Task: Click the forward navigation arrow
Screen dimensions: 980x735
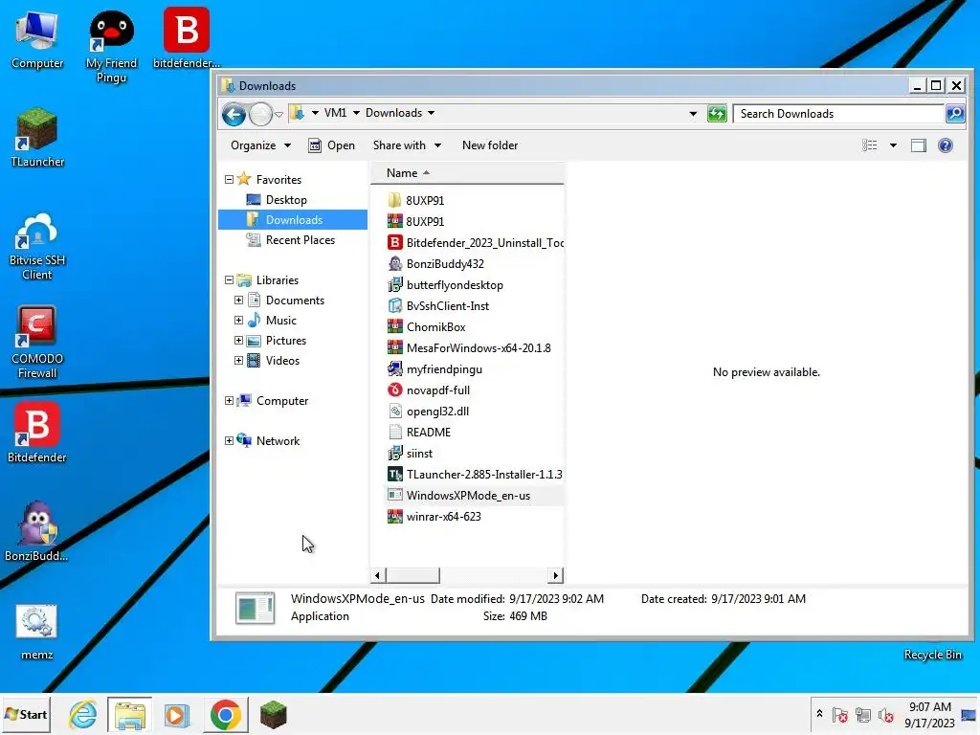Action: [260, 114]
